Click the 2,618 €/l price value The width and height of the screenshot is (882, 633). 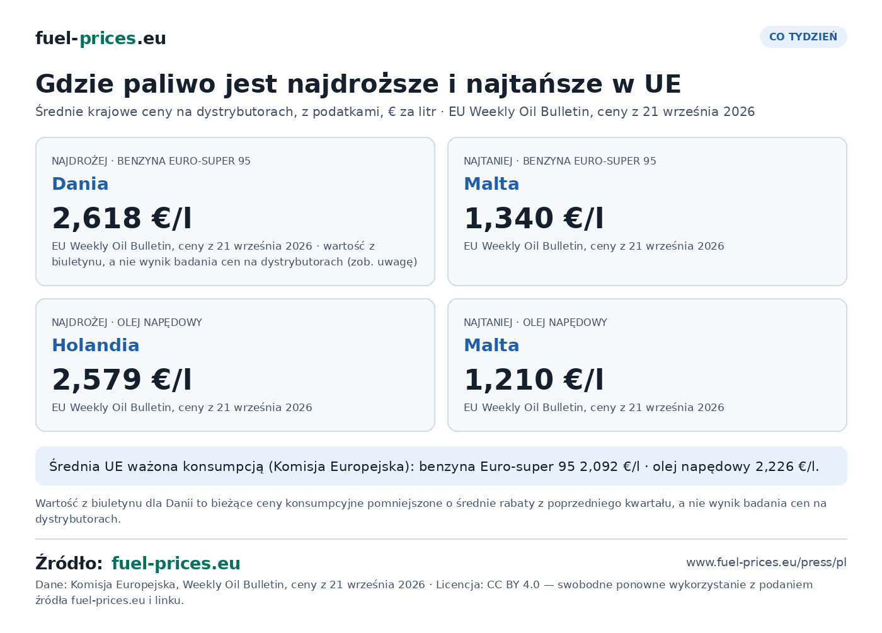(x=122, y=218)
